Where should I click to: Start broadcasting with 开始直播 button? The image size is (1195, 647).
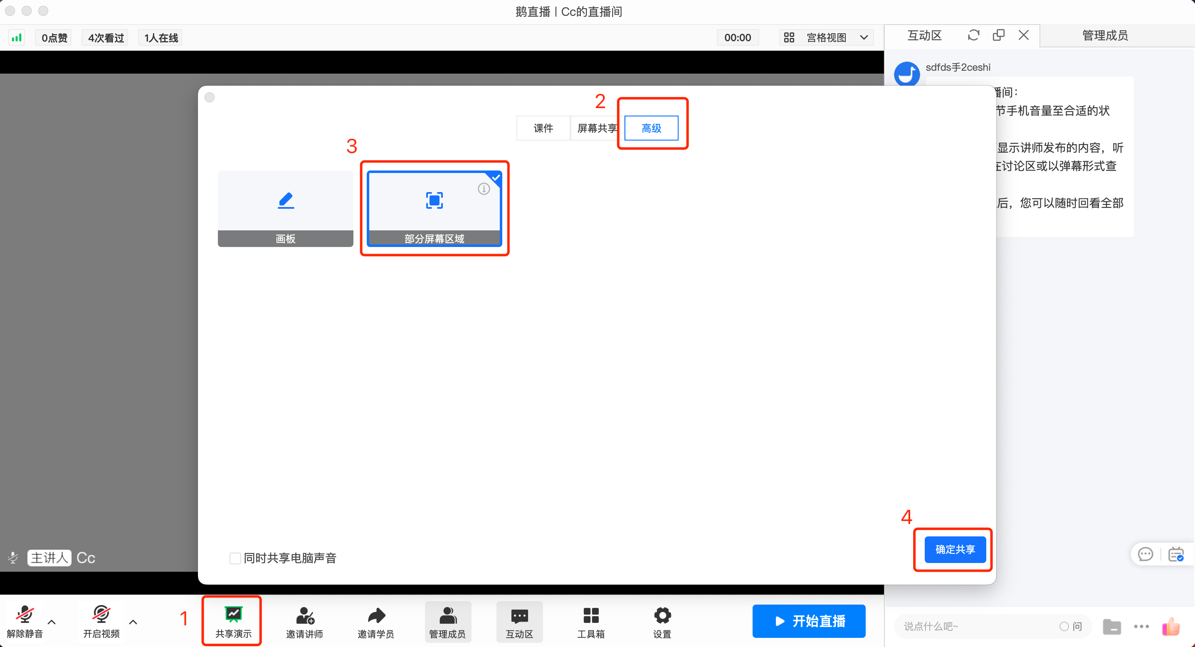click(809, 620)
